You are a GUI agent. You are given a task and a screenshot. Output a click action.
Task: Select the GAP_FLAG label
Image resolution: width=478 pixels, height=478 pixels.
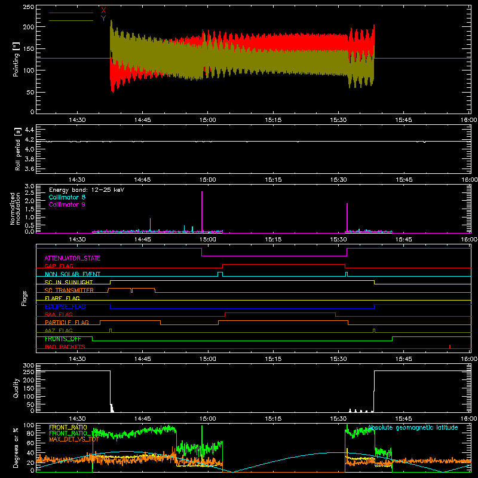pos(59,266)
